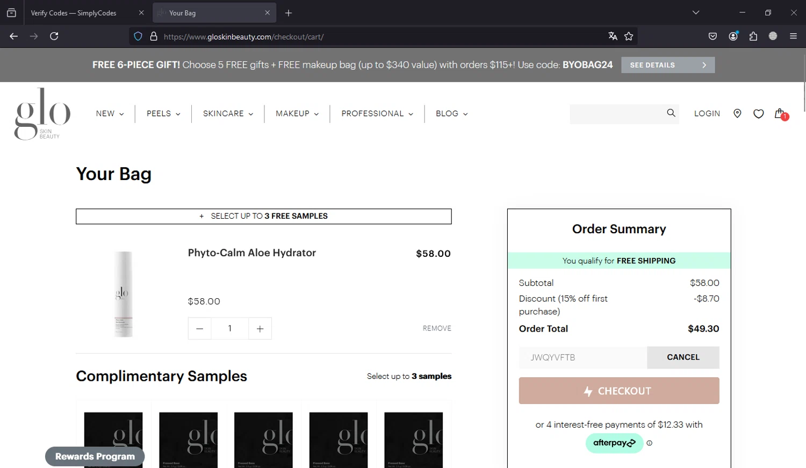Viewport: 806px width, 468px height.
Task: Increase quantity with the plus button
Action: point(260,329)
